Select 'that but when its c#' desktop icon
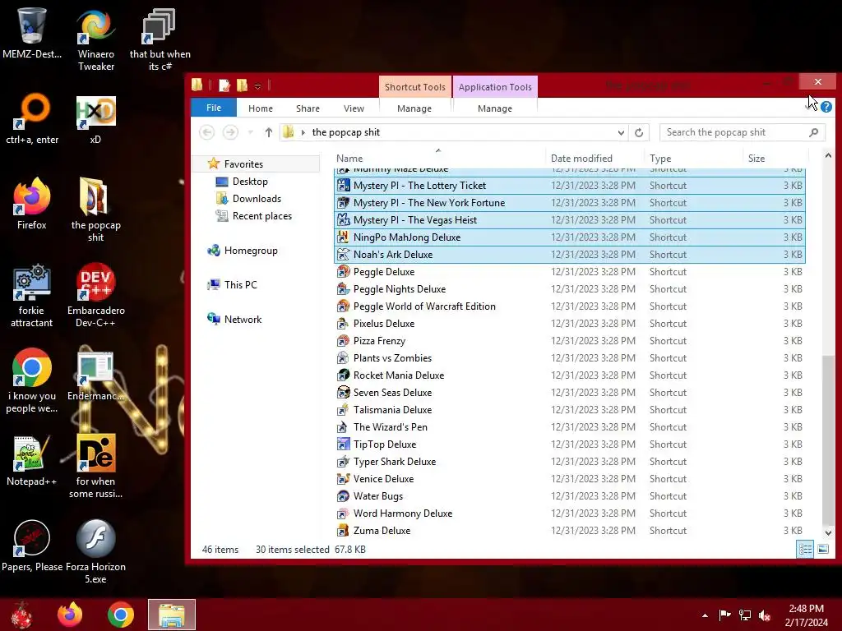Image resolution: width=842 pixels, height=631 pixels. [160, 39]
